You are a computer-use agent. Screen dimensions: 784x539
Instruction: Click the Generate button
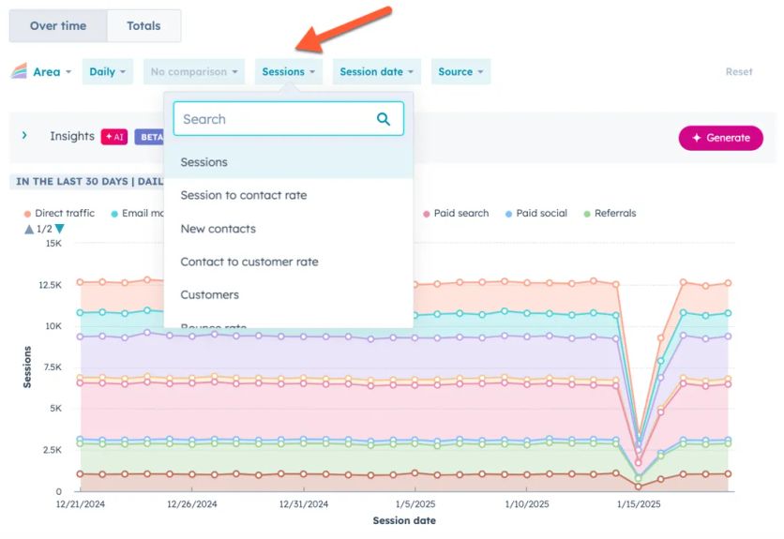[x=720, y=138]
